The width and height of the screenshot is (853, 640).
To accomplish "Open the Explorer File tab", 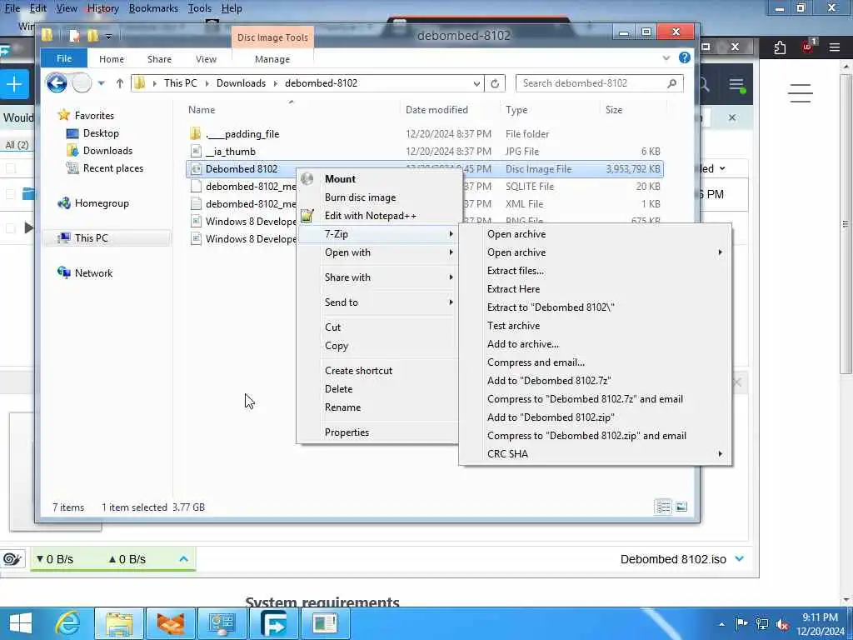I will pyautogui.click(x=63, y=58).
